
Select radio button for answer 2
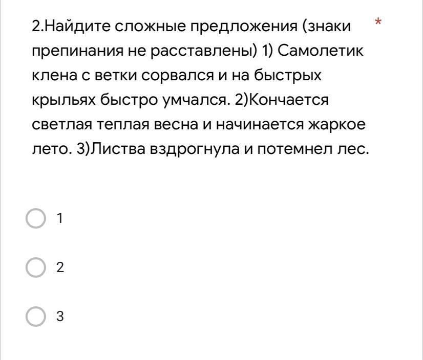point(36,267)
